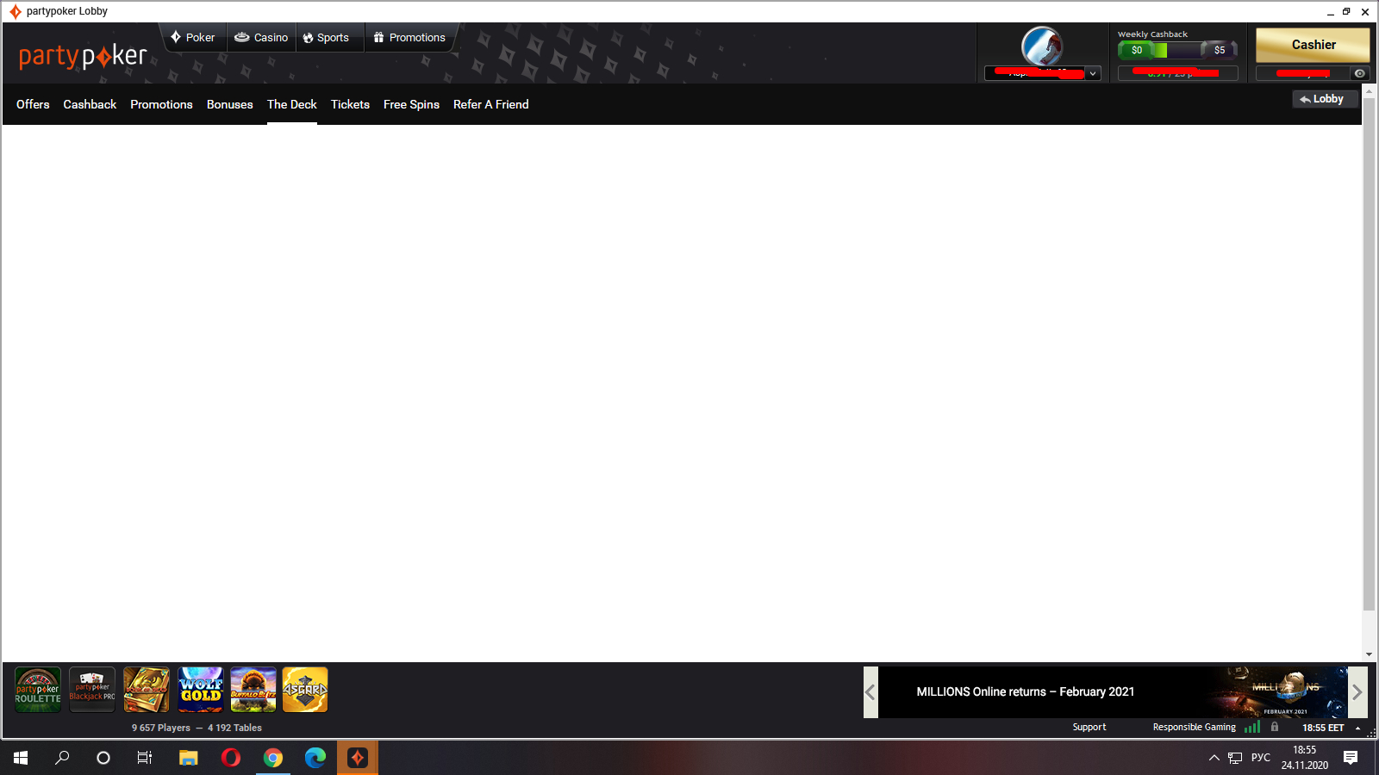Open Microsoft Edge from the taskbar

point(315,758)
